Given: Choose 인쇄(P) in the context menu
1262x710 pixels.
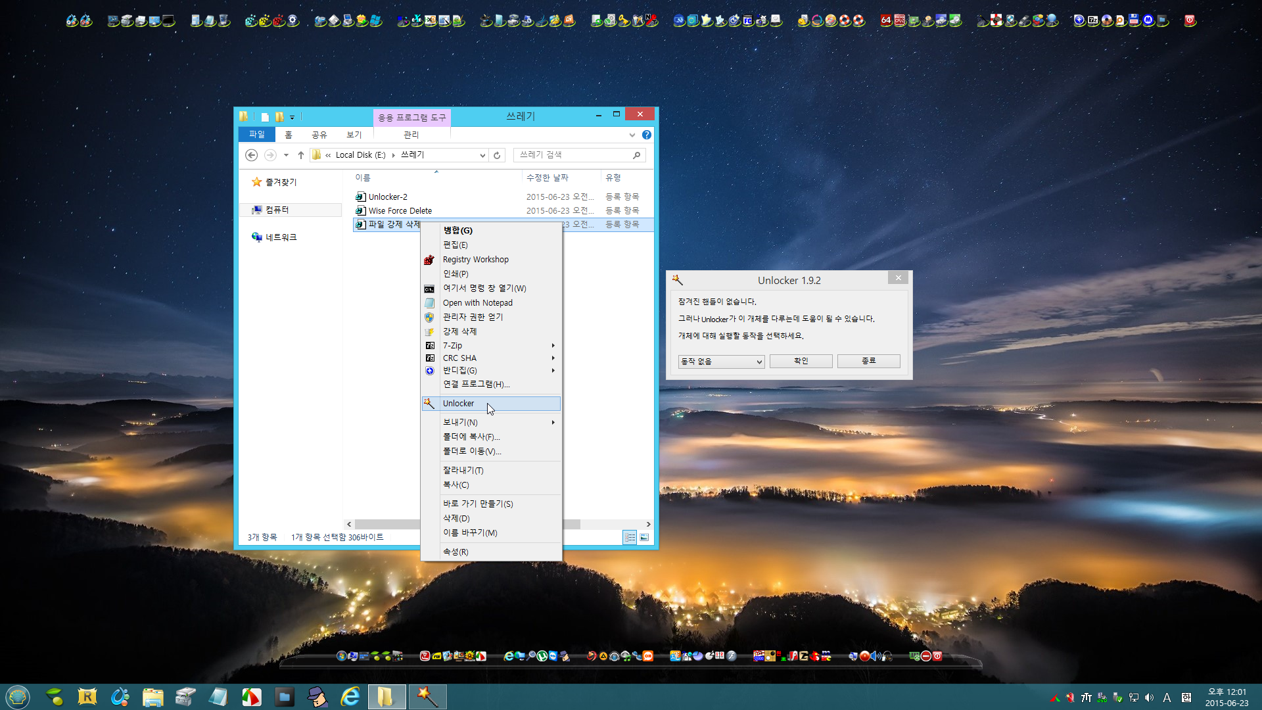Looking at the screenshot, I should click(491, 274).
